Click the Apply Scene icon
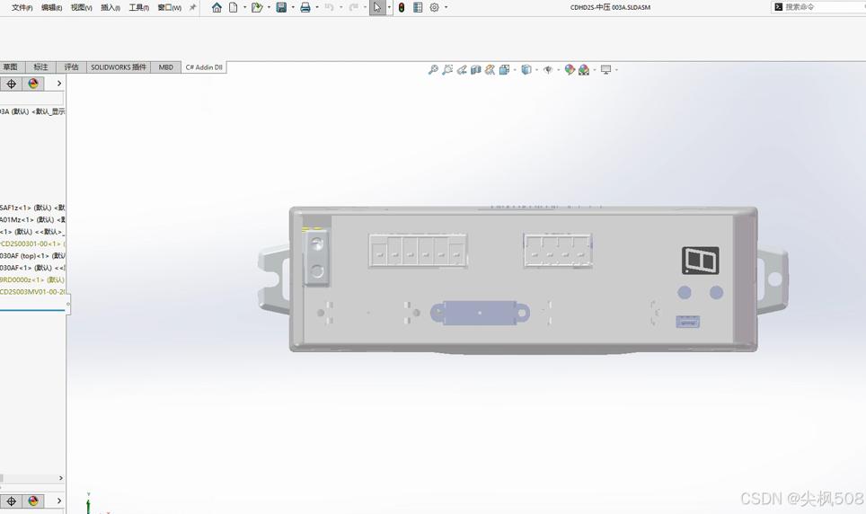 [584, 69]
